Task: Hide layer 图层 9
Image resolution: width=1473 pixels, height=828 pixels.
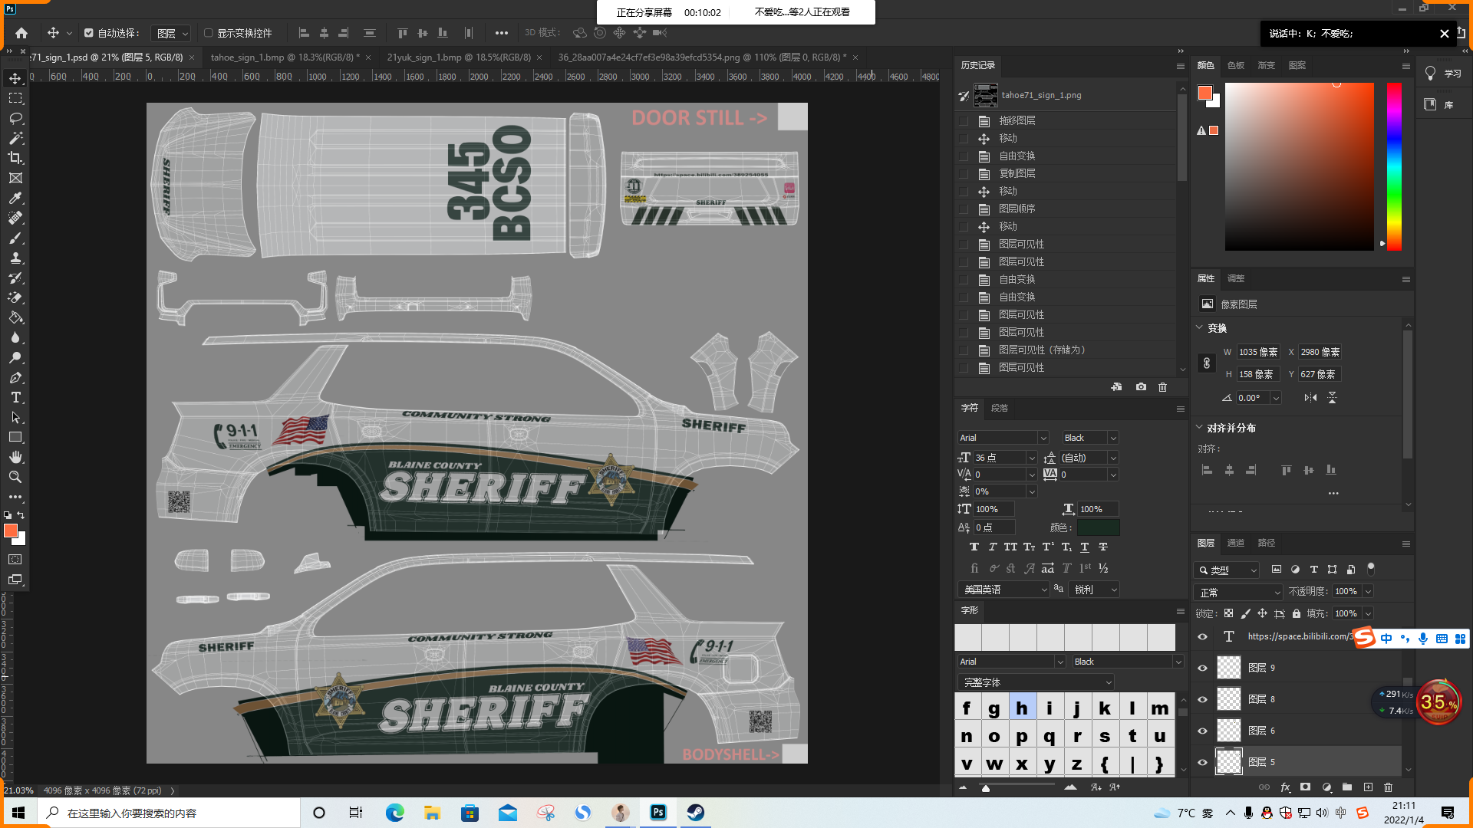Action: [1202, 668]
